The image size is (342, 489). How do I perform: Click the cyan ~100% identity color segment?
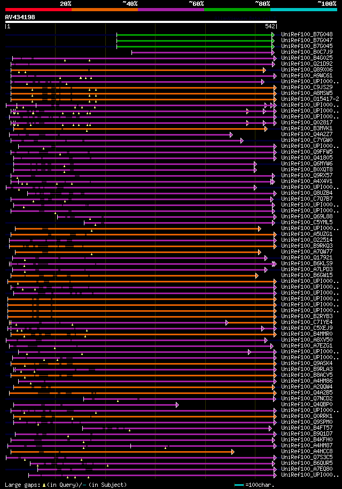coord(304,10)
